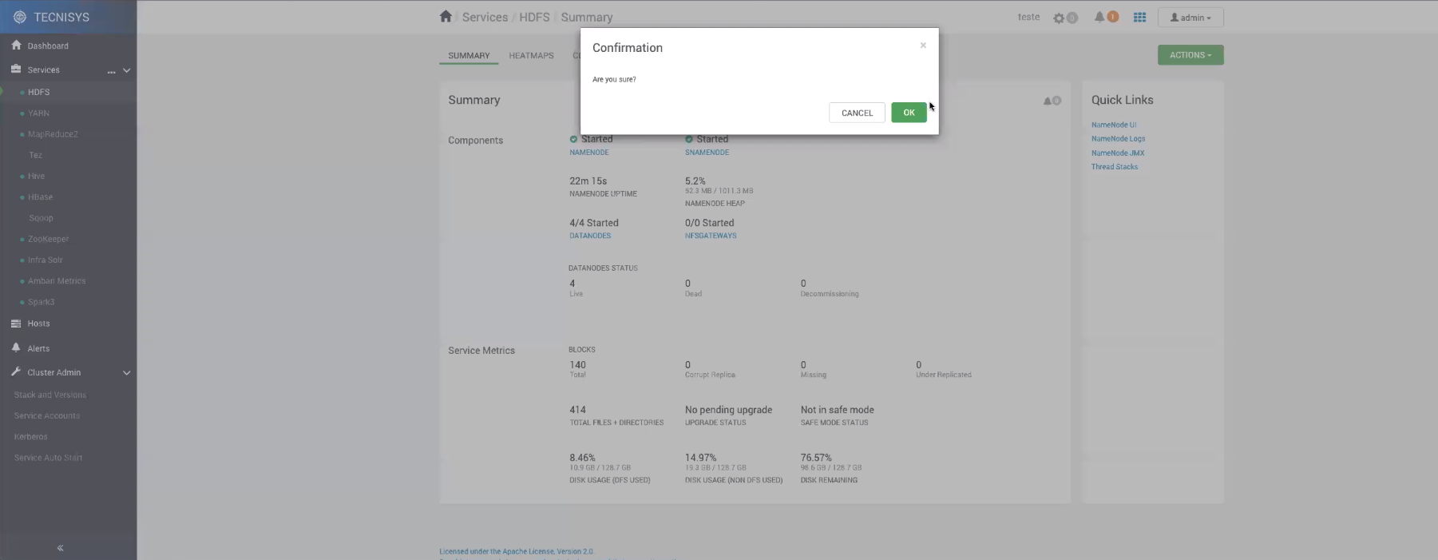1438x560 pixels.
Task: Collapse the sidebar with double-arrow icon
Action: [x=60, y=548]
